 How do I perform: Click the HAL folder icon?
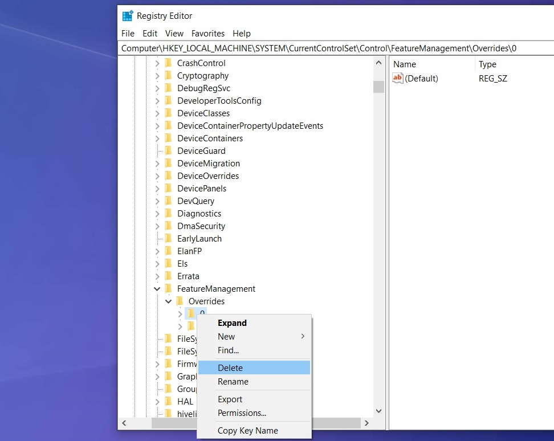[x=169, y=402]
